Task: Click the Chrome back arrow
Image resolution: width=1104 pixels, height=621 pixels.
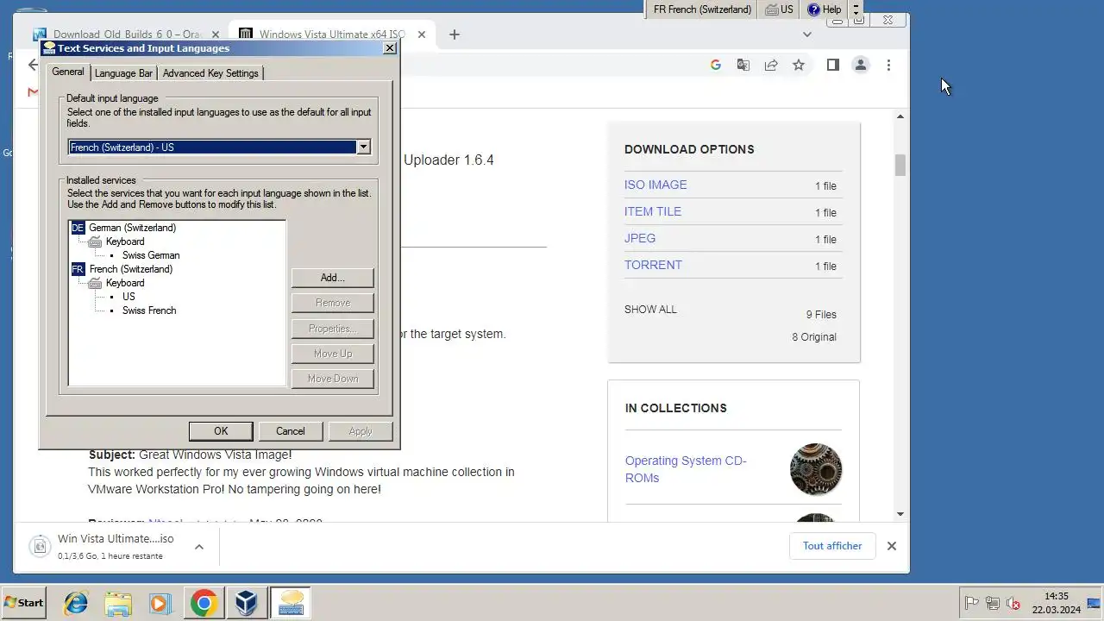Action: pos(33,65)
